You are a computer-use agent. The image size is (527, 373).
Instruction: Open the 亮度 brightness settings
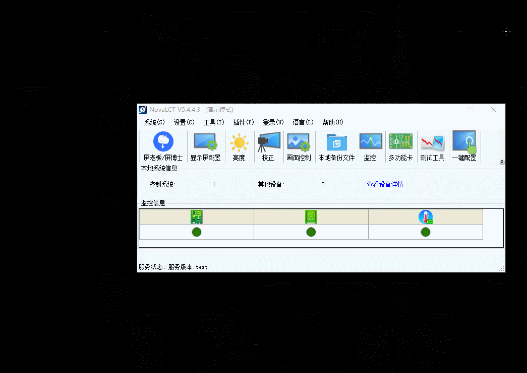(x=239, y=146)
